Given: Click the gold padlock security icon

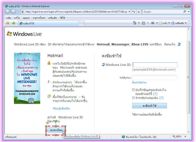Looking at the screenshot, I should pos(49,63).
